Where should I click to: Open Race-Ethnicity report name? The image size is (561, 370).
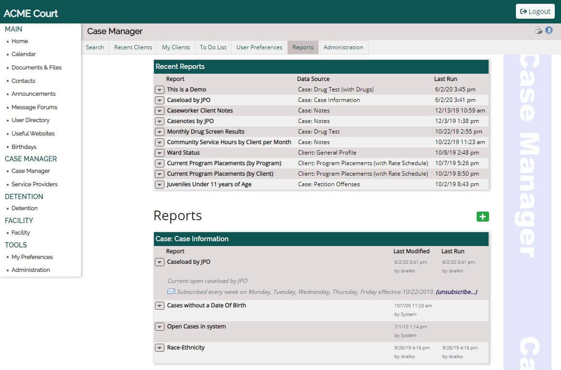186,348
